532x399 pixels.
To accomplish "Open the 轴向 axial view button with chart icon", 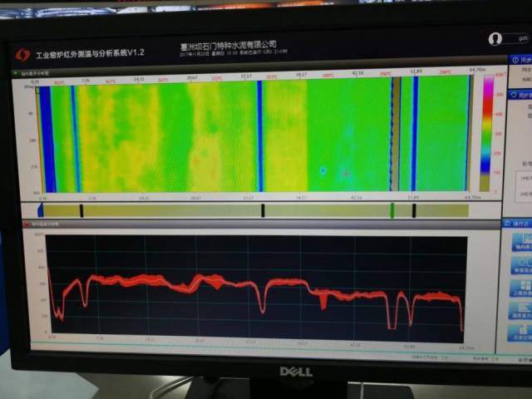I will tap(523, 242).
